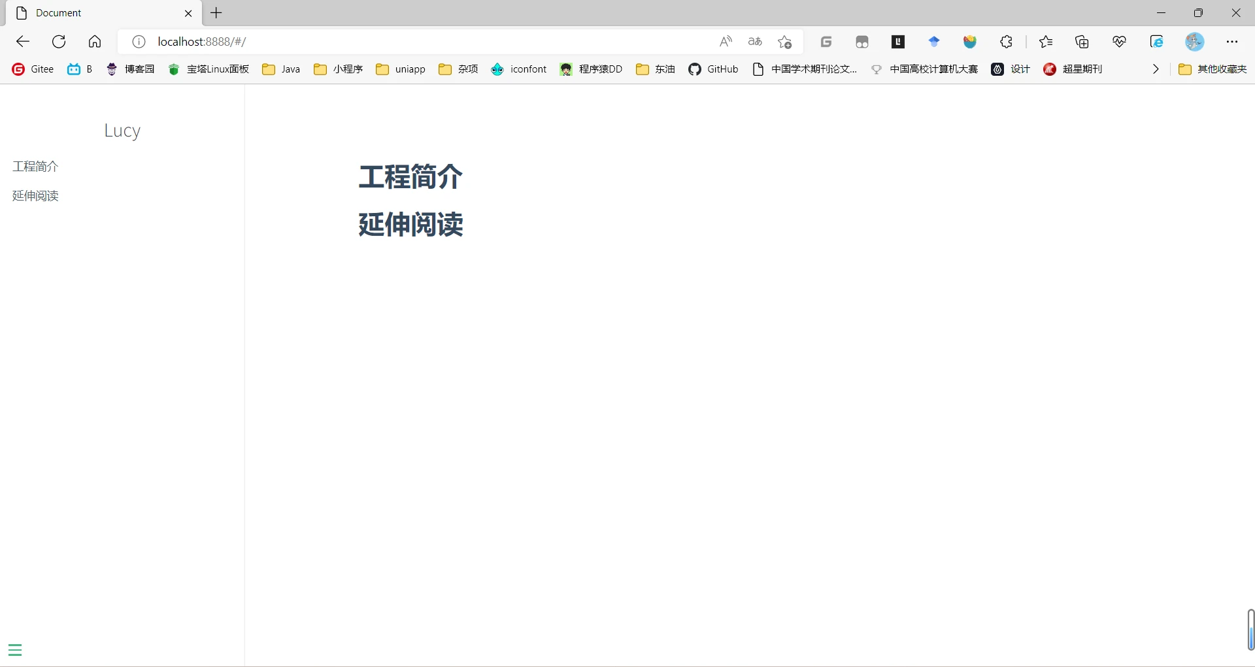Expand the 其他收藏夹 folder

coord(1213,69)
